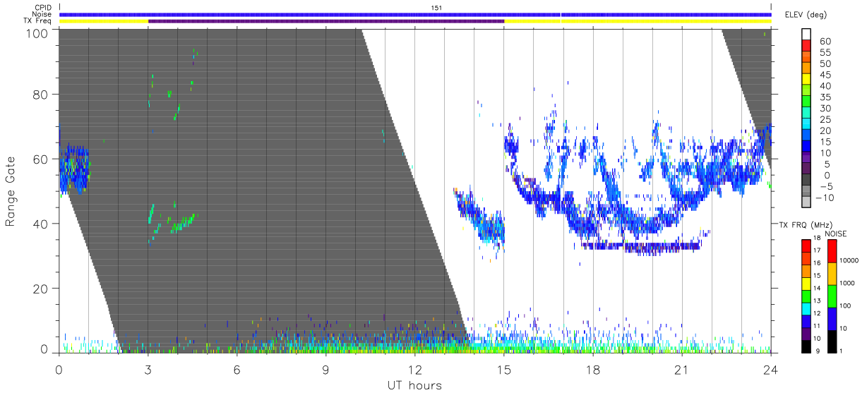Click the 'Range Gate' y-axis title
The height and width of the screenshot is (400, 867).
coord(11,191)
